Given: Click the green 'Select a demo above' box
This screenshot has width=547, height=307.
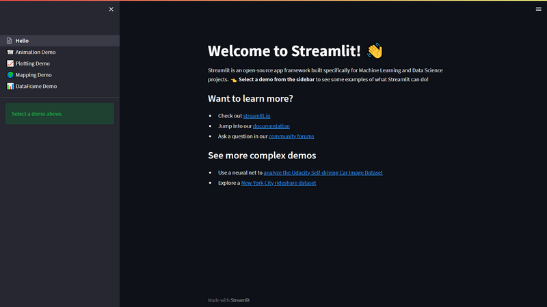Looking at the screenshot, I should coord(59,113).
